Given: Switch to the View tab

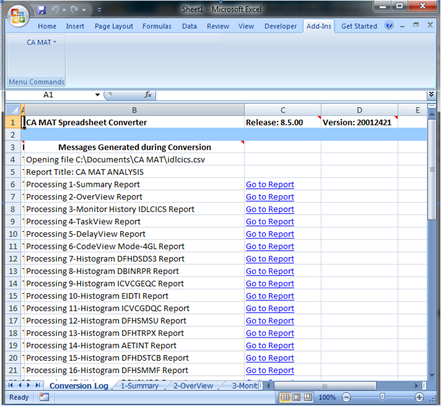Looking at the screenshot, I should 246,26.
